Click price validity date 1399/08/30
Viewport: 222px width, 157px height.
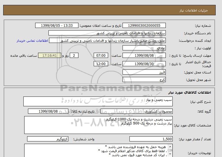pos(144,64)
